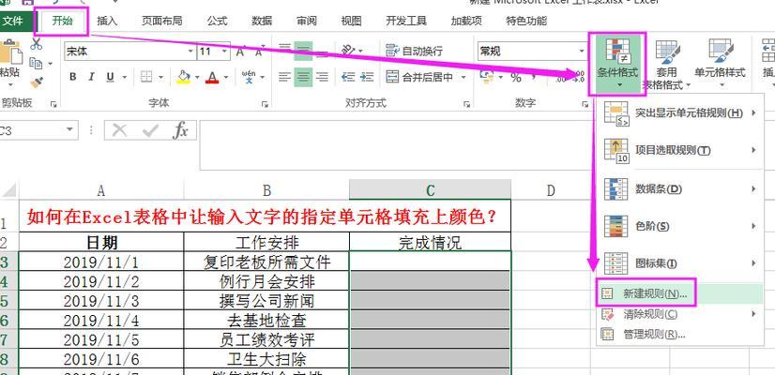The width and height of the screenshot is (775, 375).
Task: Click the increase indent icon
Action: tap(367, 77)
